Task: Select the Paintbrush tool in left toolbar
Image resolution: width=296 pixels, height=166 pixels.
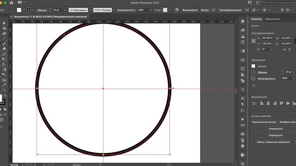Action: [x=4, y=44]
